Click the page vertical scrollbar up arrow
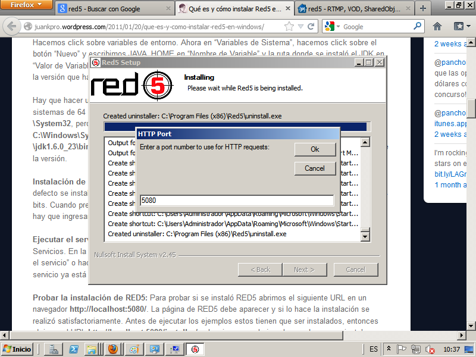Viewport: 476px width, 357px height. pos(471,42)
